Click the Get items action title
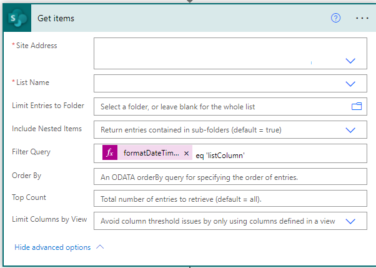Screen dimensions: 376x268 [56, 19]
